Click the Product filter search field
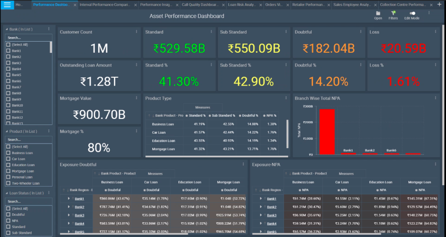 pyautogui.click(x=28, y=139)
